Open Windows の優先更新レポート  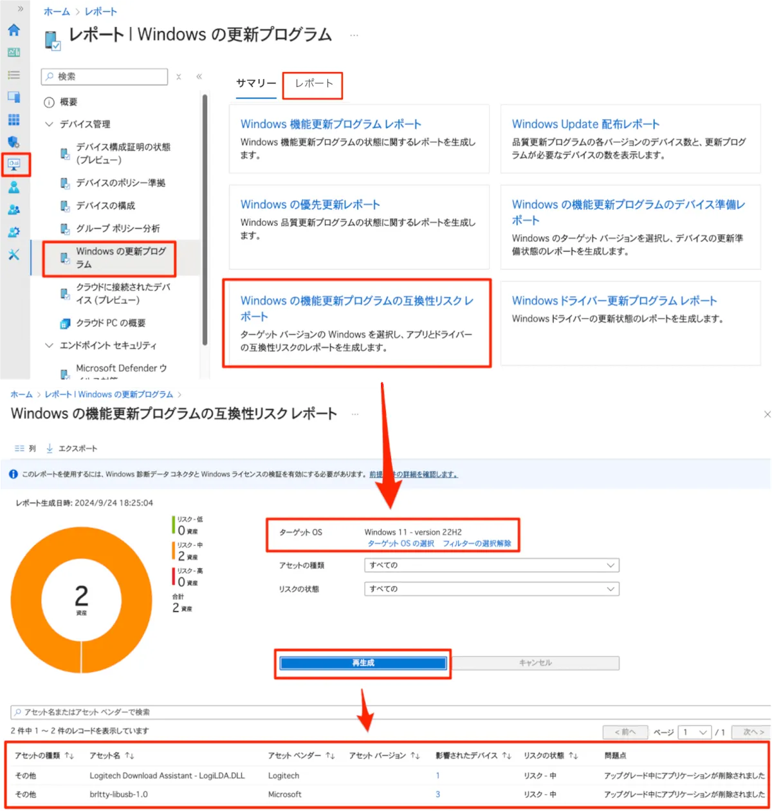pos(310,205)
